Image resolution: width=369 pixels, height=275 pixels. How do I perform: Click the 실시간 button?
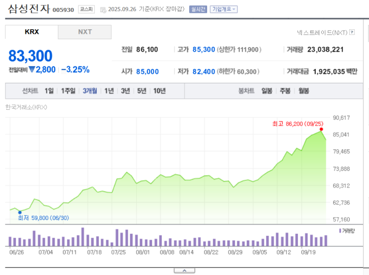click(198, 9)
